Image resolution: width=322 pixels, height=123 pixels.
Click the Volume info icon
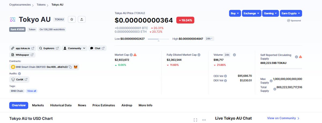pos(234,55)
